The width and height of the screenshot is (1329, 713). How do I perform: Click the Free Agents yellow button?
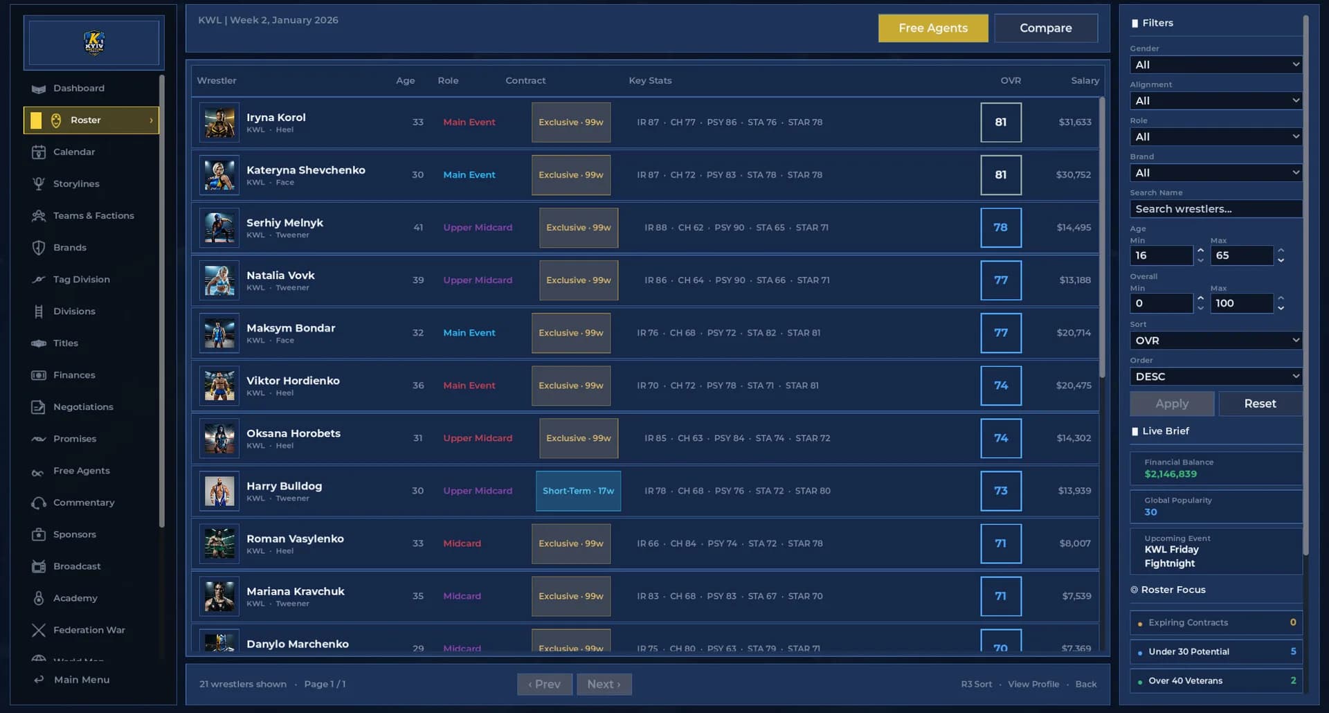point(933,28)
